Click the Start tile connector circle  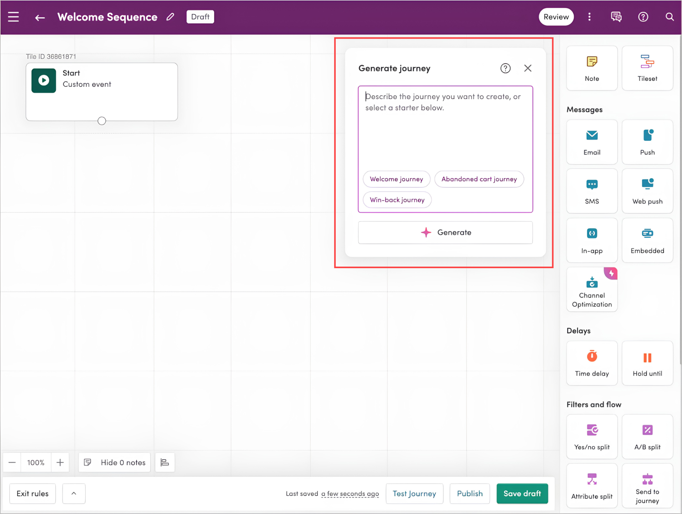click(x=102, y=121)
